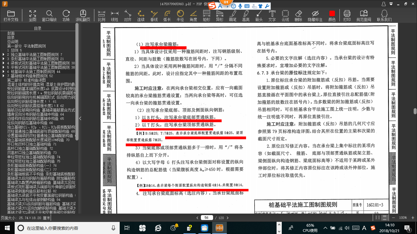Open Sogou IME soft keyboard icon
Viewport: 417px width, 234px height.
click(x=247, y=6)
